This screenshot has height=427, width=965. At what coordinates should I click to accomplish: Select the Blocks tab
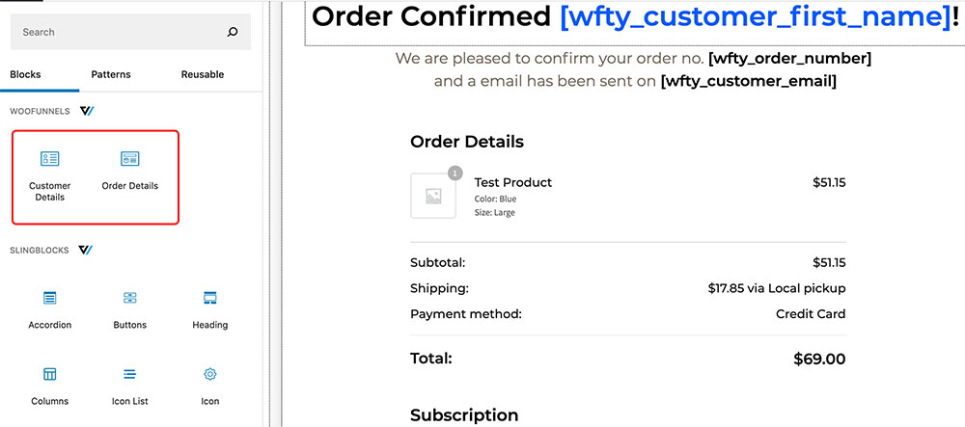(25, 74)
